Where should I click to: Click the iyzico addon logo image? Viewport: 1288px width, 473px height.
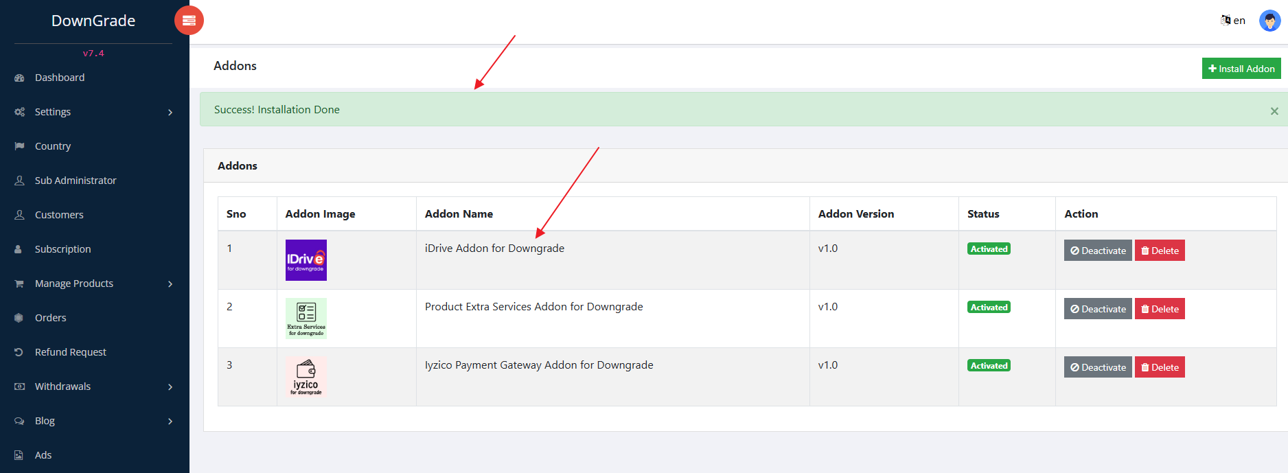click(x=306, y=377)
